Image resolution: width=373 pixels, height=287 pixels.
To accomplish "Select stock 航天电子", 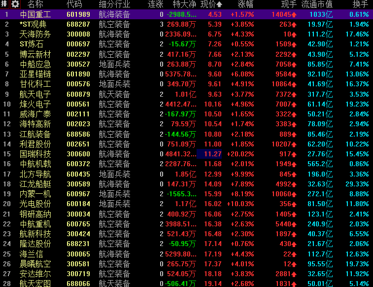I will 35,95.
